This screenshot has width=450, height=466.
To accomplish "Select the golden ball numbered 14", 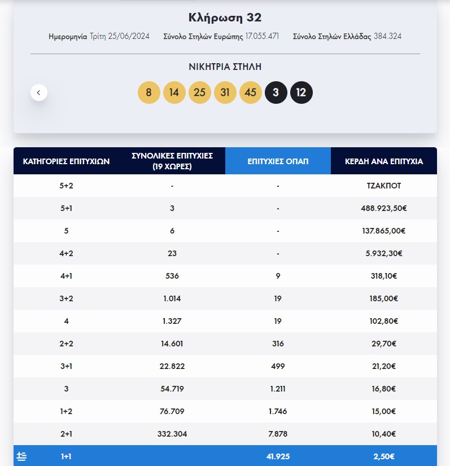I will 174,92.
